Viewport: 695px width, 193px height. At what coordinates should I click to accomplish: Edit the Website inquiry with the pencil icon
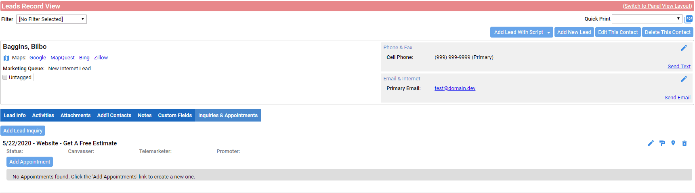tap(651, 143)
